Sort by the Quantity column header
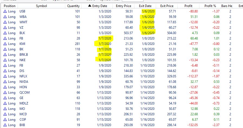 click(73, 6)
